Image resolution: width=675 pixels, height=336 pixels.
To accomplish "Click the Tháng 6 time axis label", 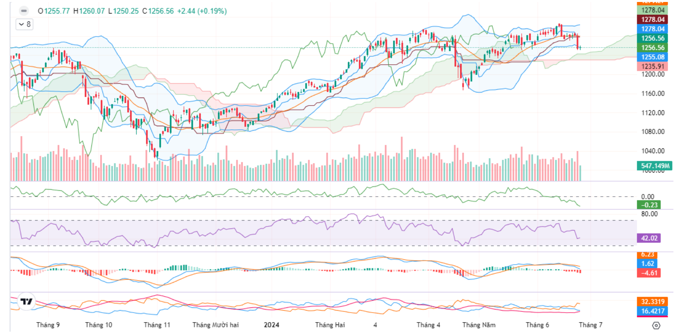I will 537,325.
